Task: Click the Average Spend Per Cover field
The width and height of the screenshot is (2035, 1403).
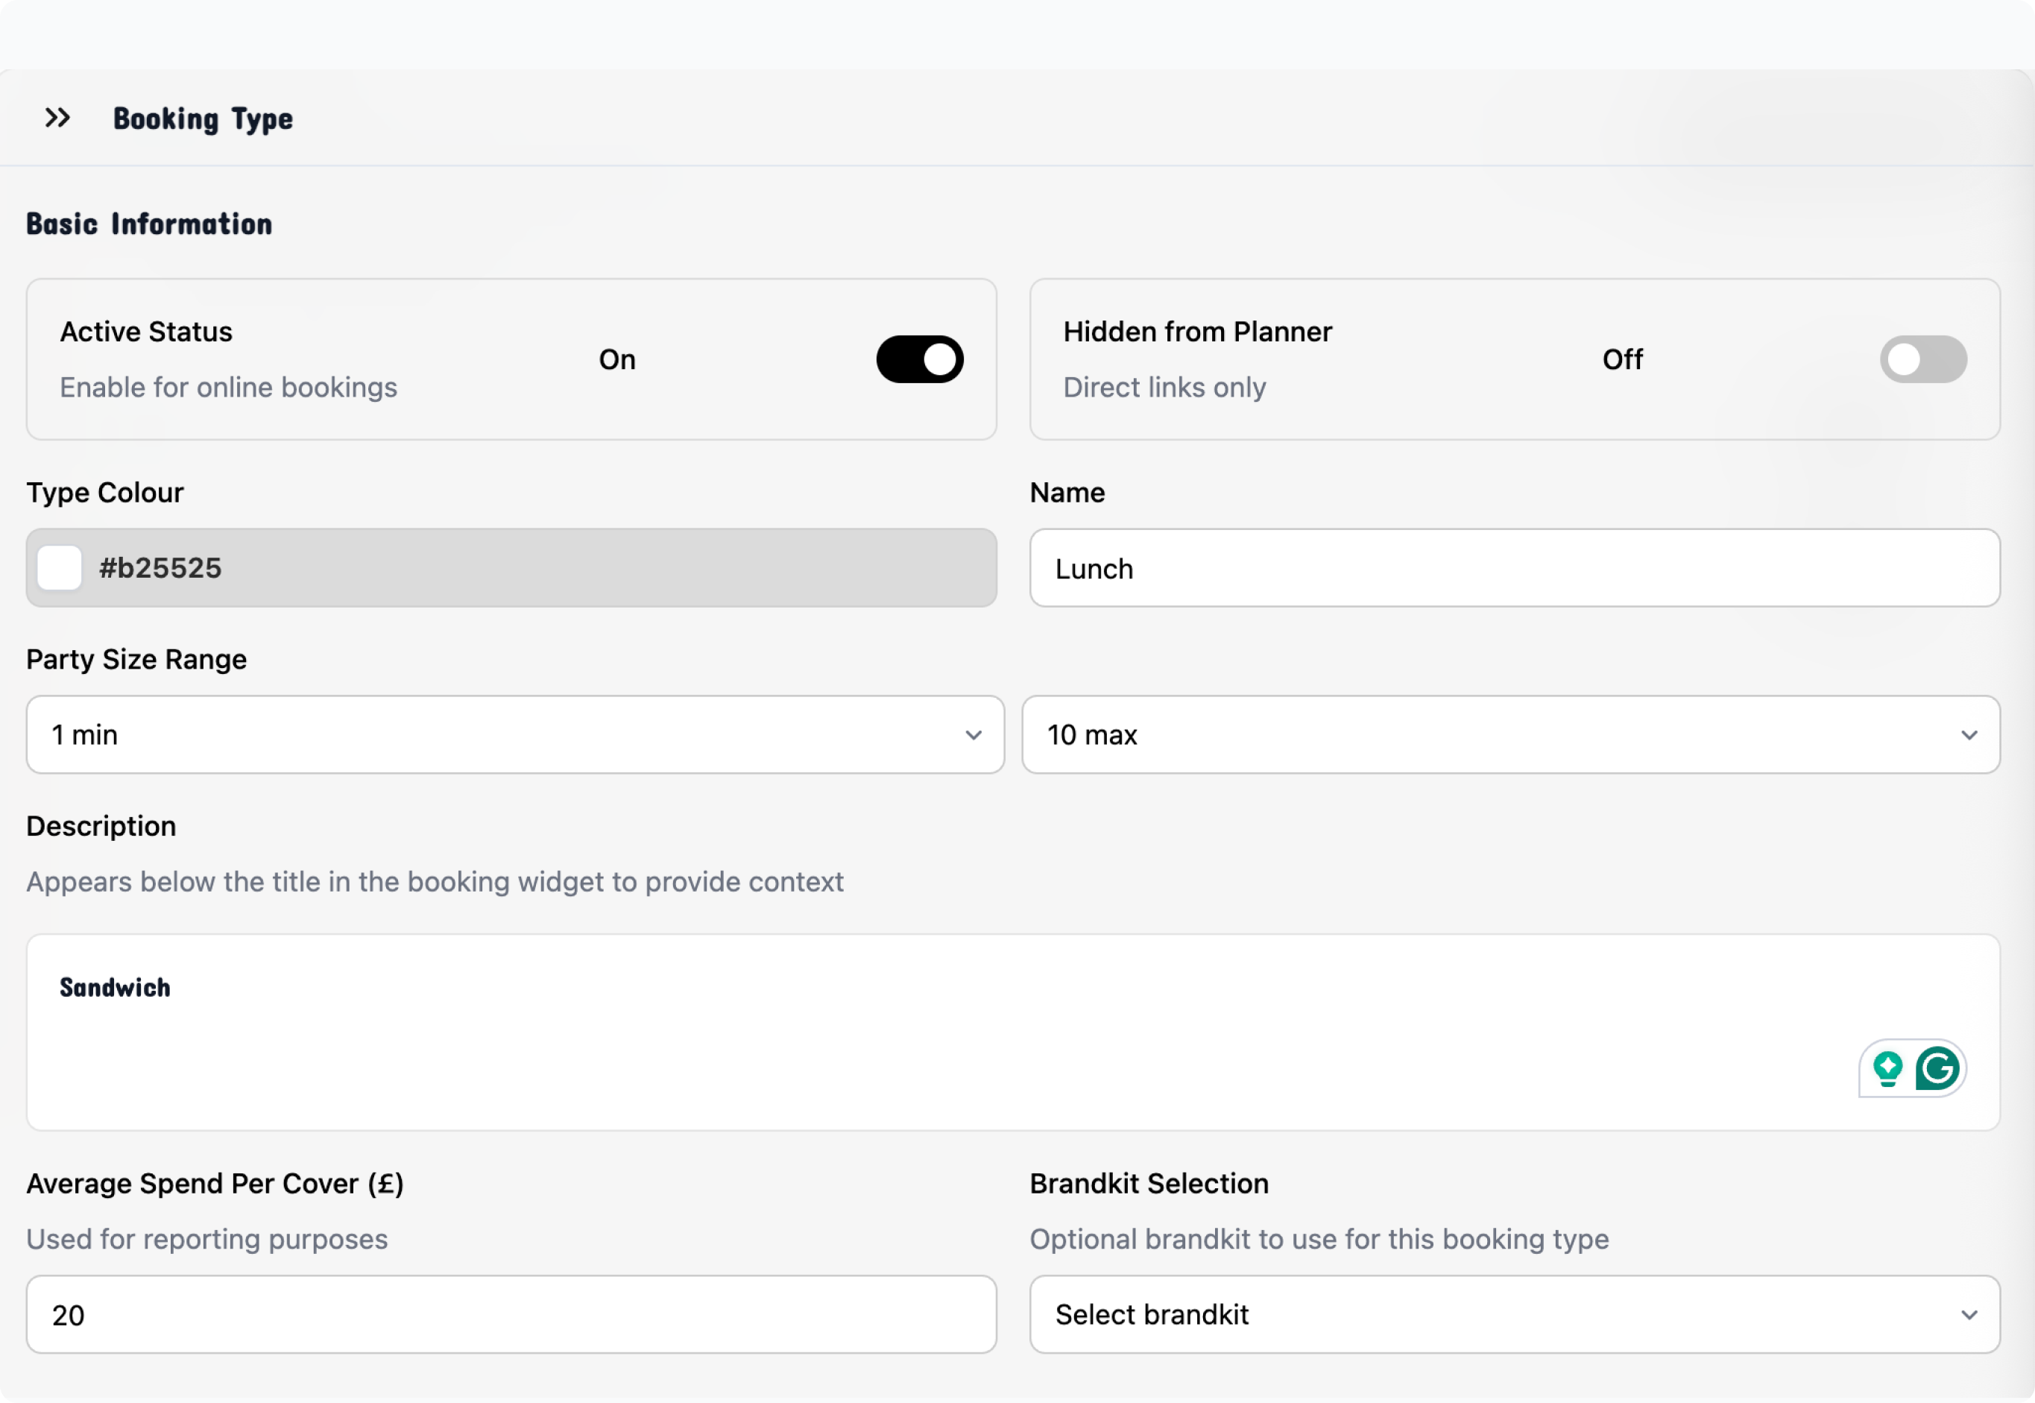Action: click(x=510, y=1314)
